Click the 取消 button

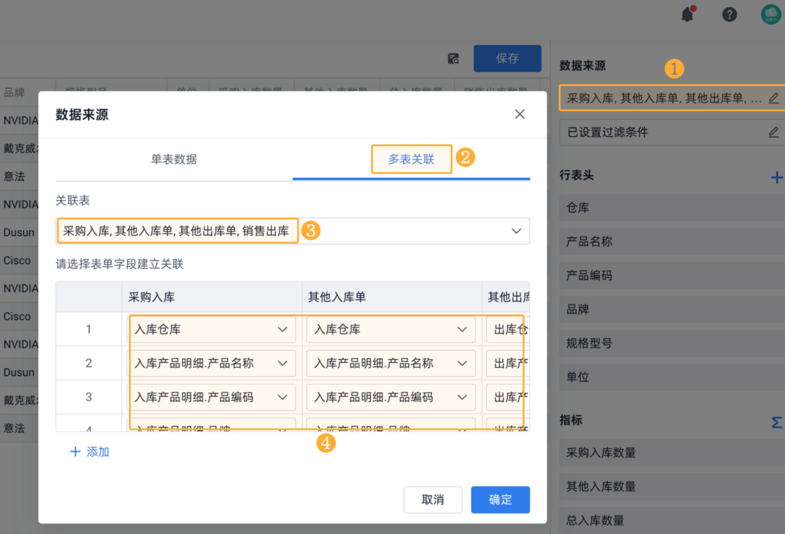(433, 500)
